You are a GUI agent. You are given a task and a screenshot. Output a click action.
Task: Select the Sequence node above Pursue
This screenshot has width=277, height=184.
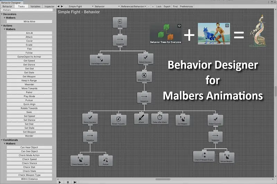tap(90, 137)
